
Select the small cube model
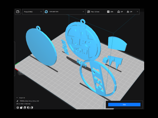point(105,60)
